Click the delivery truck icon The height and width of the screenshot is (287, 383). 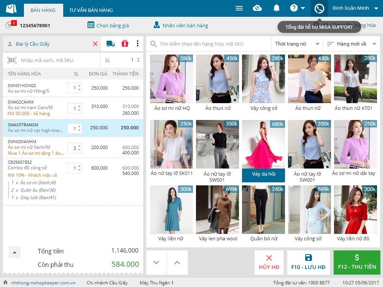111,44
